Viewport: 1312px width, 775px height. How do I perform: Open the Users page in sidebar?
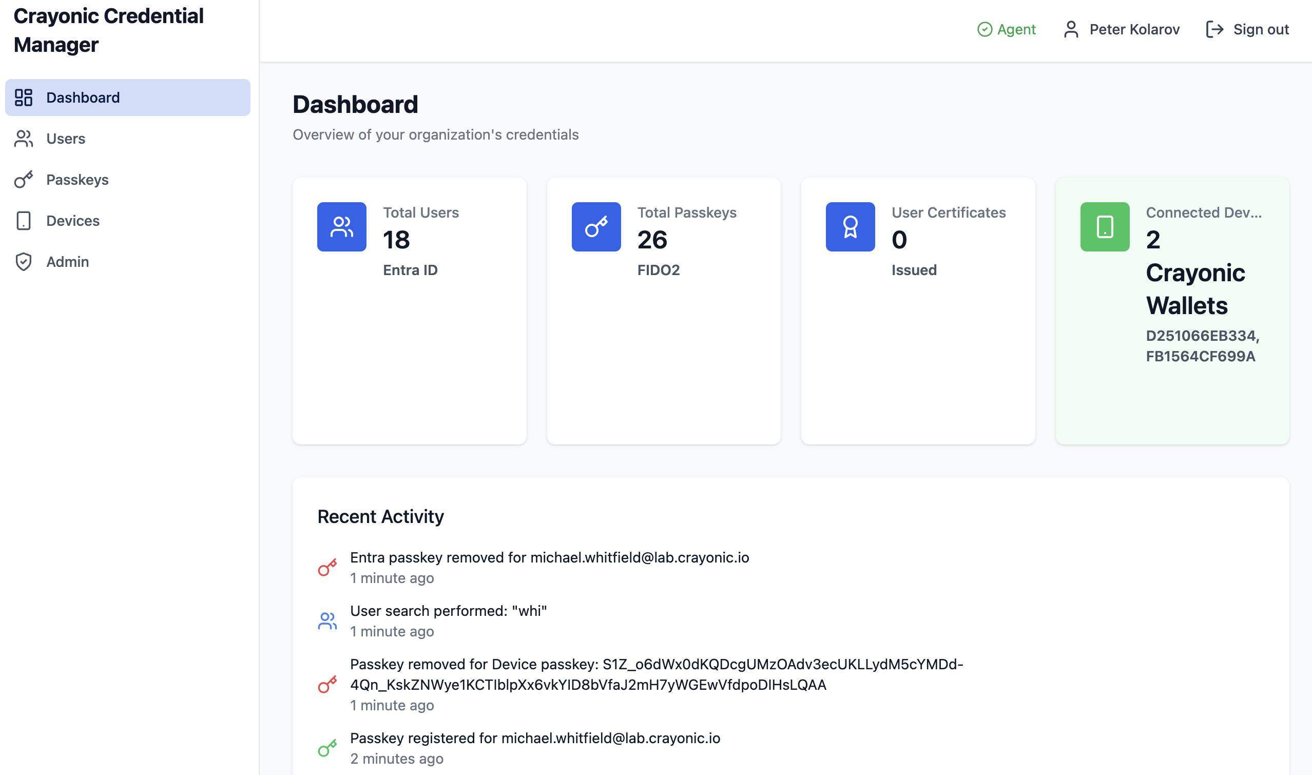65,139
